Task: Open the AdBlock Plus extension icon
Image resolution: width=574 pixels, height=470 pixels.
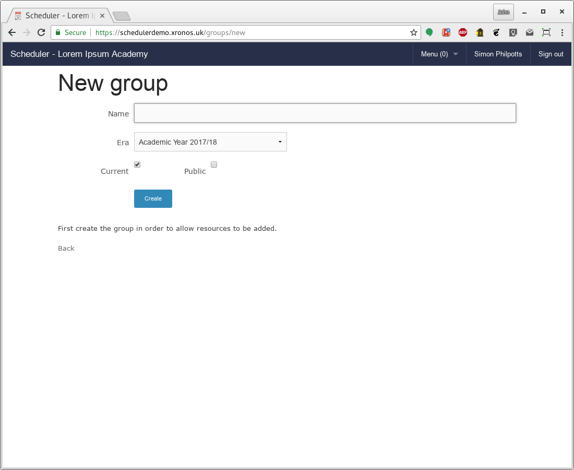Action: point(463,32)
